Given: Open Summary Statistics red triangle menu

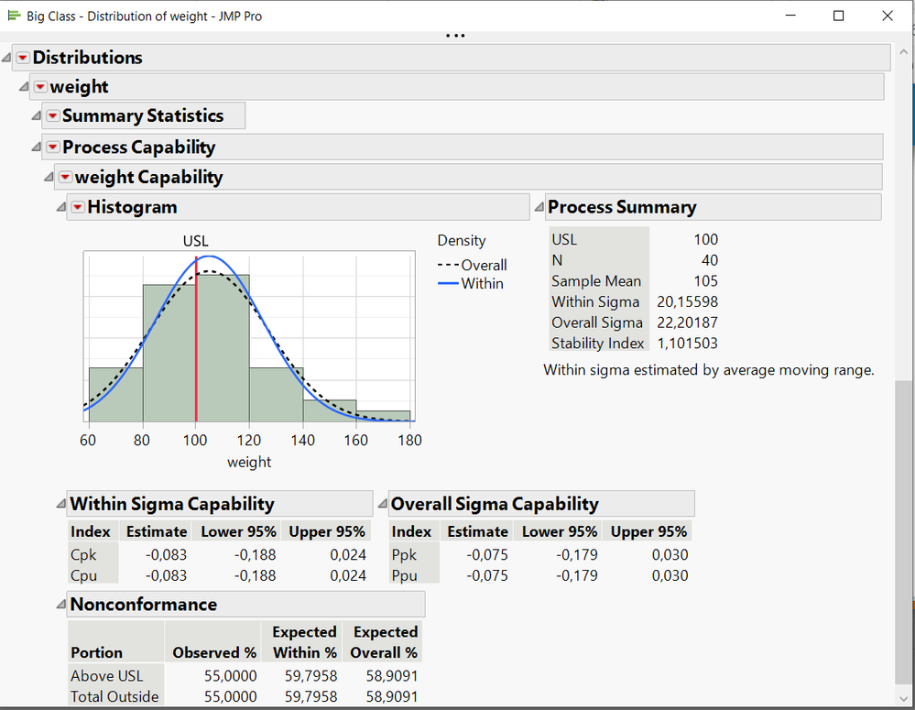Looking at the screenshot, I should point(53,116).
